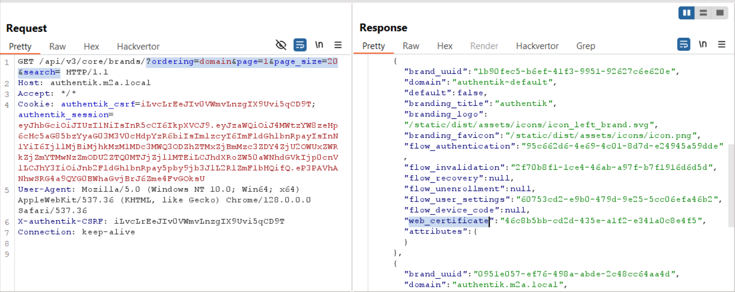Click brand_uuid value starting with 1b90fec5

[x=574, y=71]
